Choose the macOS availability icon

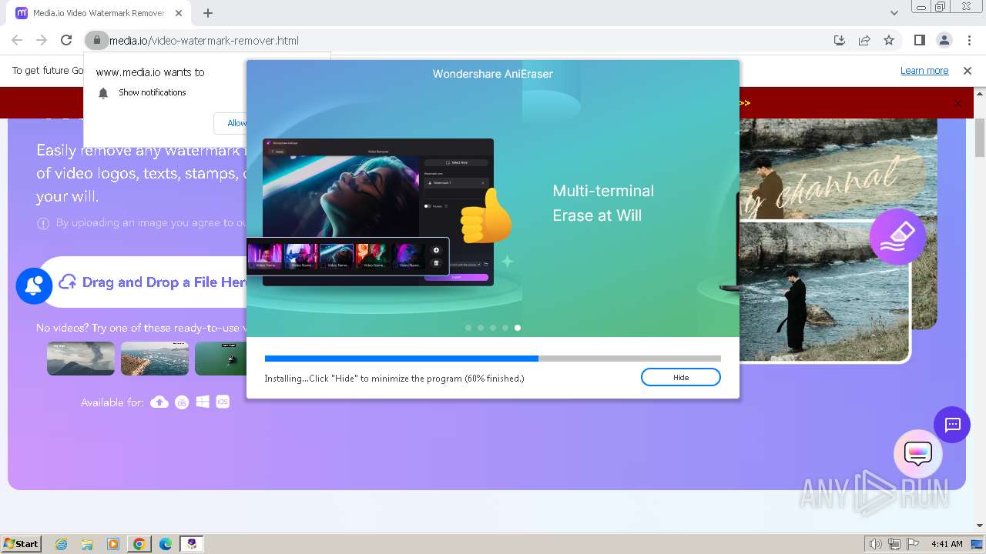pyautogui.click(x=182, y=402)
